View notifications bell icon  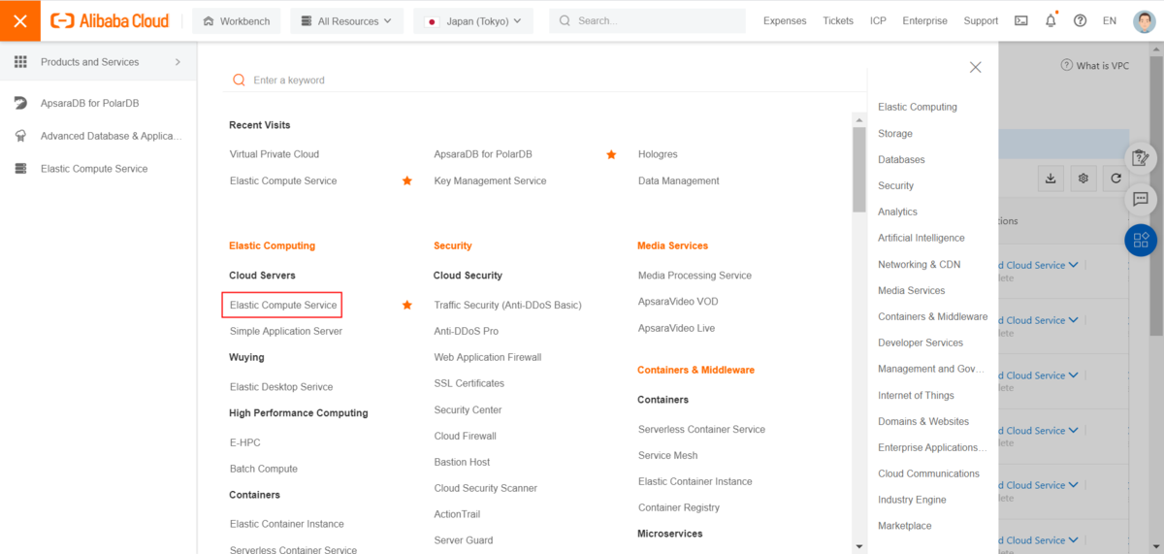click(x=1051, y=20)
